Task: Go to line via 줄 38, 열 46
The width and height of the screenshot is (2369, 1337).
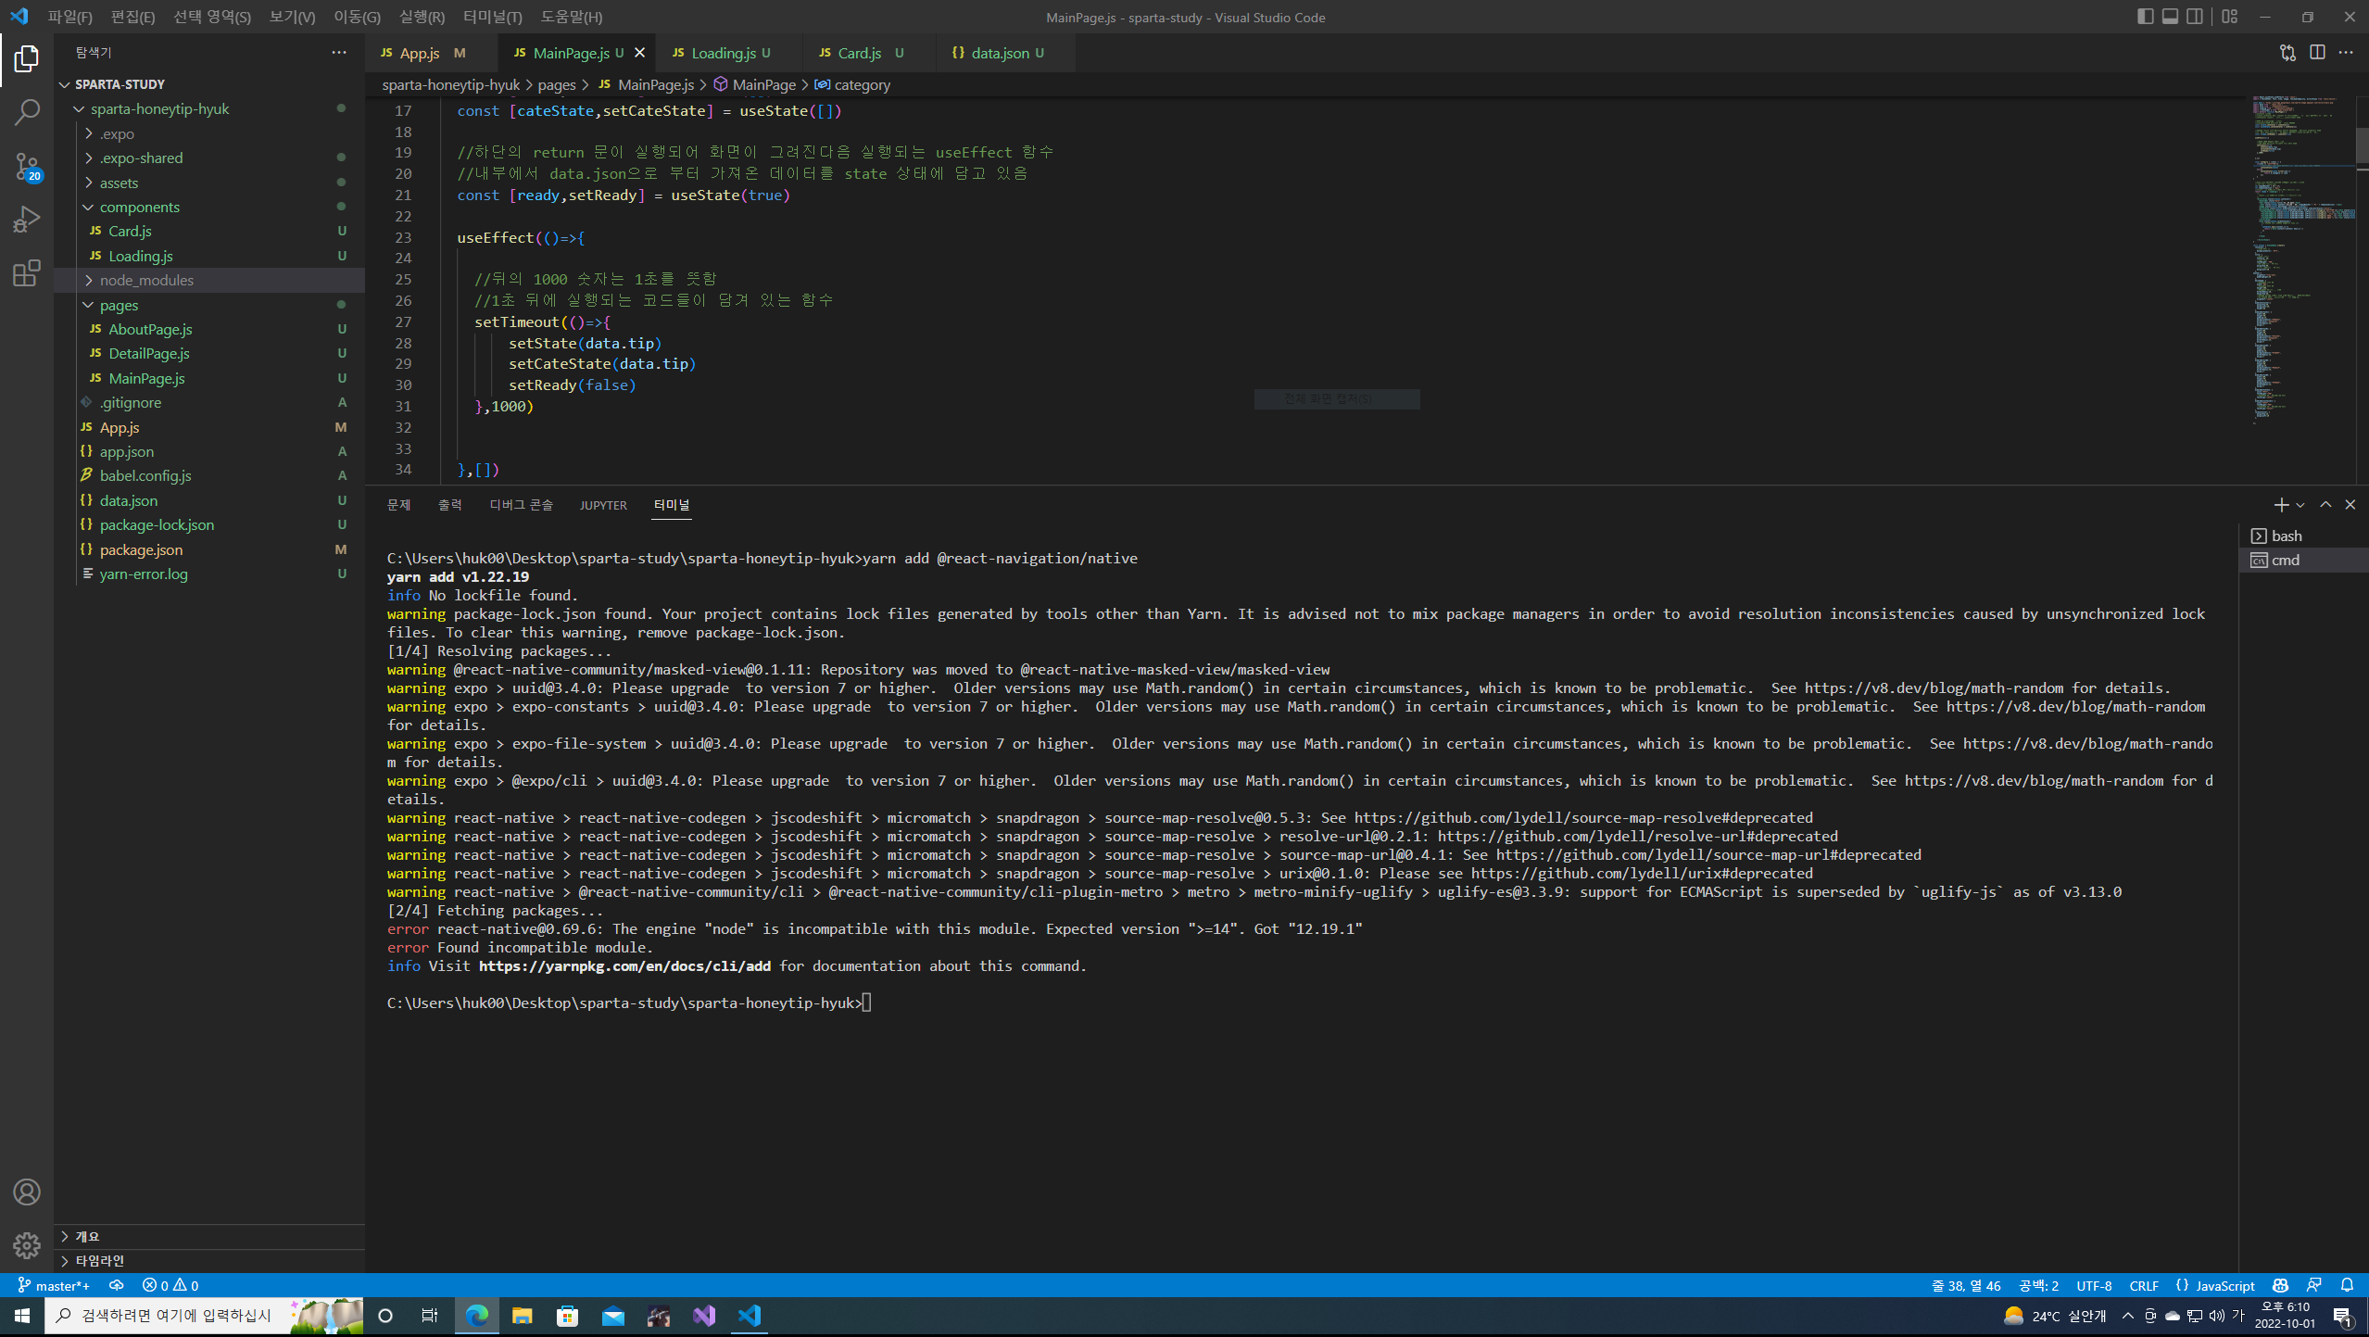Action: pyautogui.click(x=1966, y=1285)
